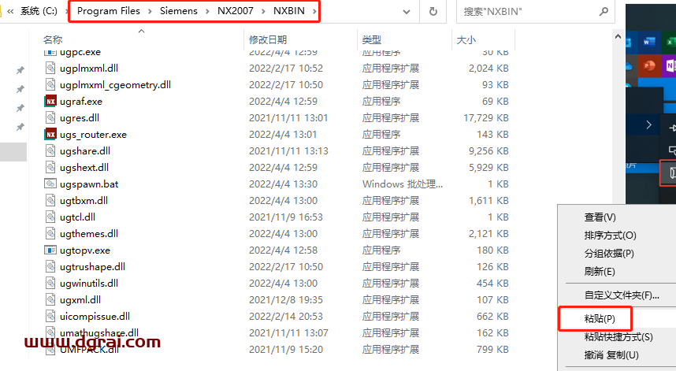The height and width of the screenshot is (371, 676).
Task: Select the ugspawn.bat file name
Action: [89, 184]
